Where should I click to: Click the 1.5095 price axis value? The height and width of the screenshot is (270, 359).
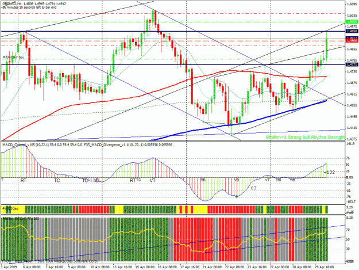(x=352, y=4)
